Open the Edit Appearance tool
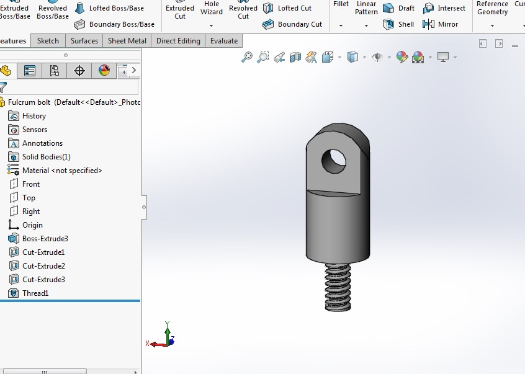The width and height of the screenshot is (525, 374). tap(402, 57)
